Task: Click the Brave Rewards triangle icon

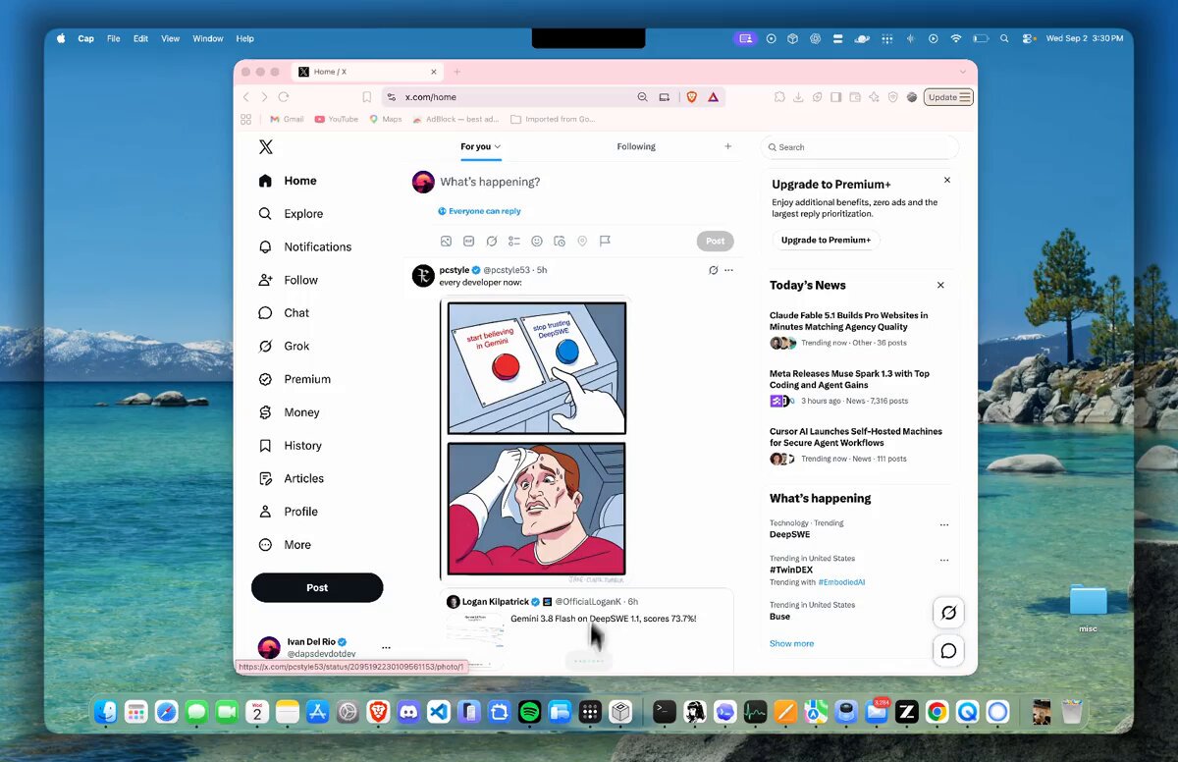Action: pos(714,97)
